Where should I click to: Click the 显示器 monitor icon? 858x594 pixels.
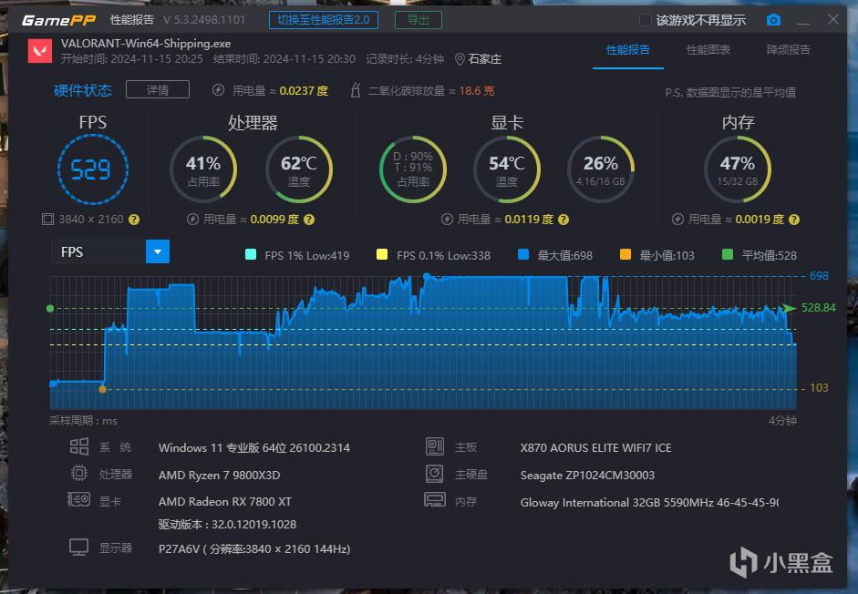tap(78, 547)
